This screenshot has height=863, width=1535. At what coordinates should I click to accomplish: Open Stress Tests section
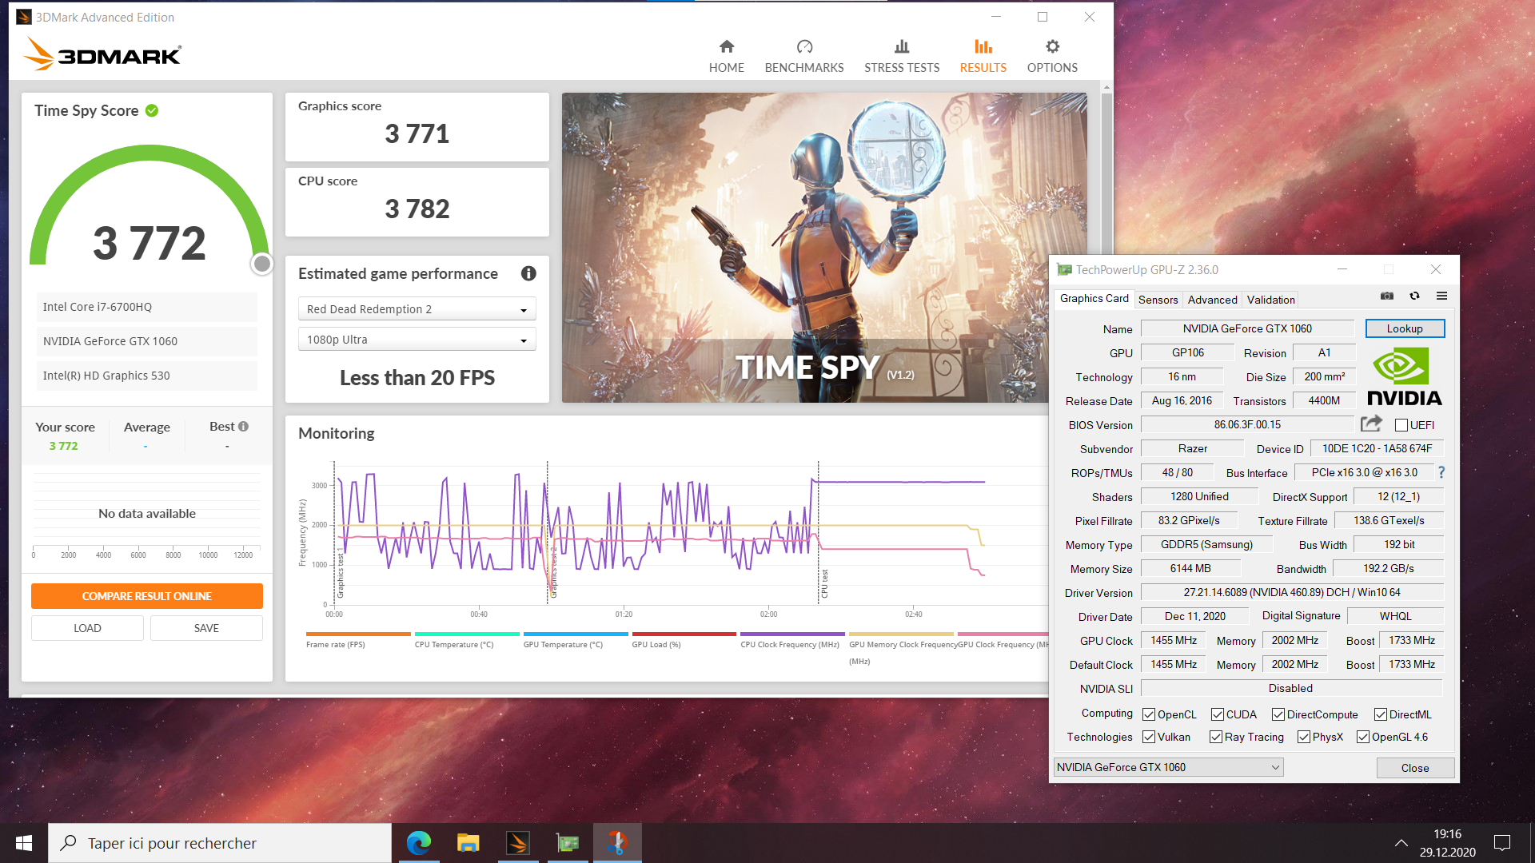tap(901, 56)
